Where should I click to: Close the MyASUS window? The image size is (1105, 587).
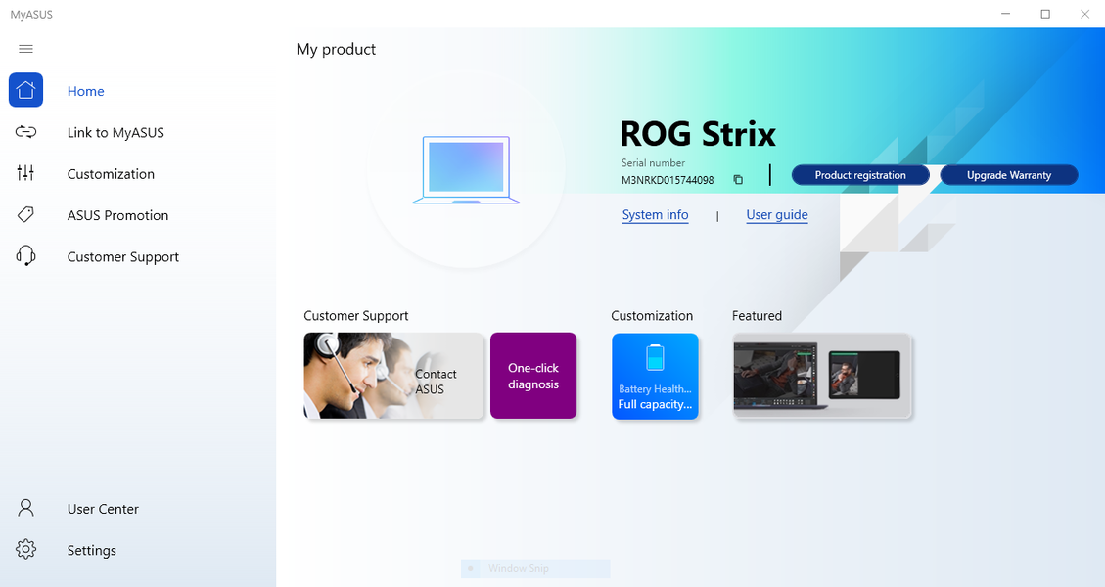coord(1084,14)
